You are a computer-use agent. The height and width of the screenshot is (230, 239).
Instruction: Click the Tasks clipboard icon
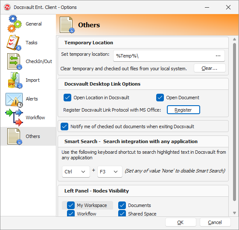[x=14, y=43]
